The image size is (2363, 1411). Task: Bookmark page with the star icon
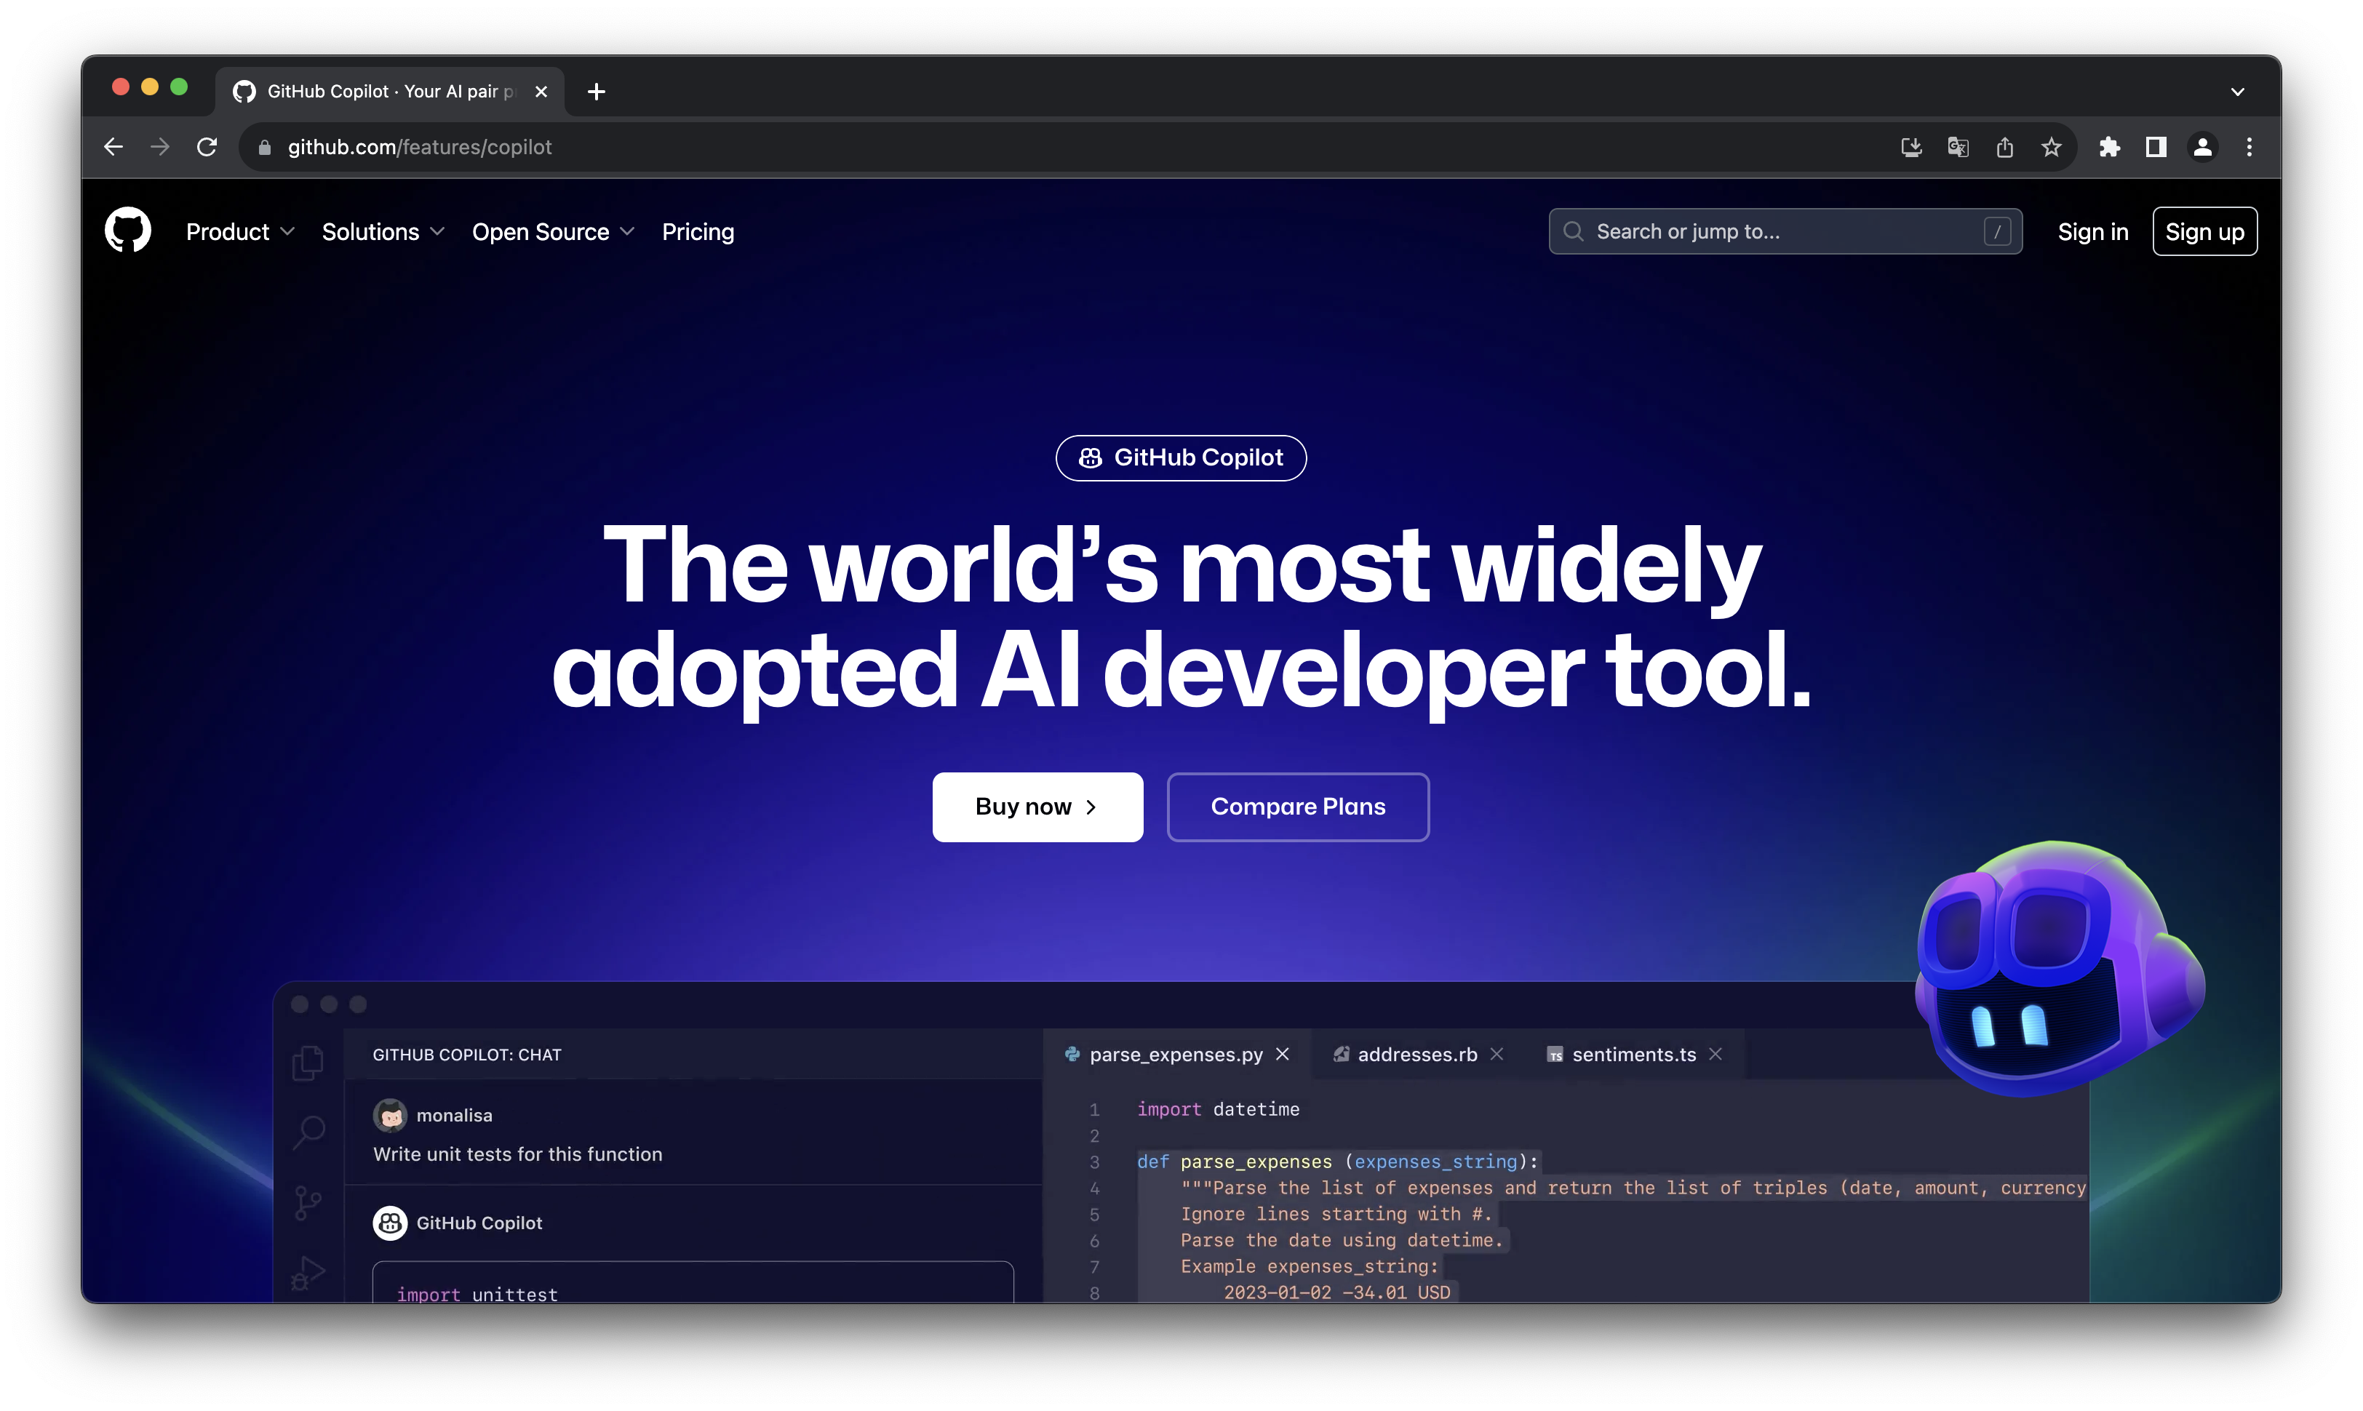pyautogui.click(x=2051, y=148)
